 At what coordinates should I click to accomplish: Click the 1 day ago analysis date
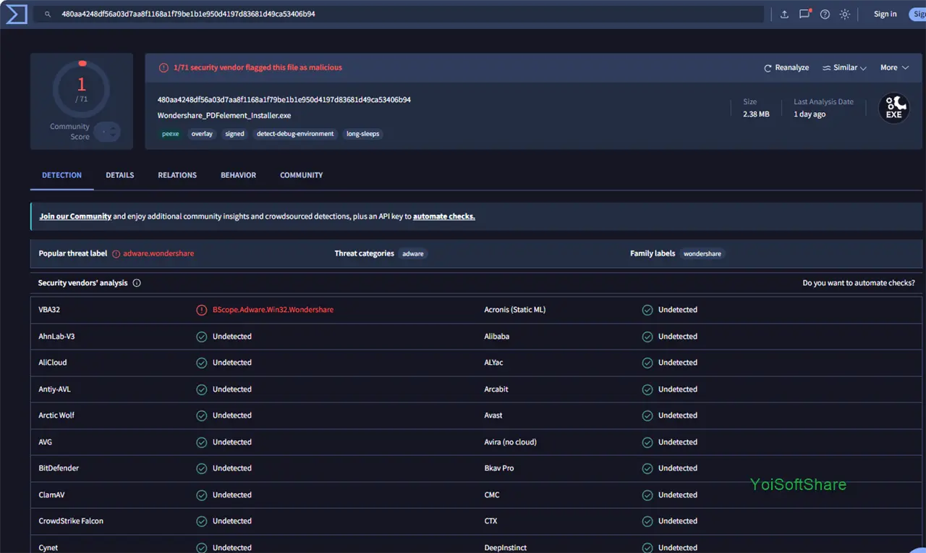[810, 114]
